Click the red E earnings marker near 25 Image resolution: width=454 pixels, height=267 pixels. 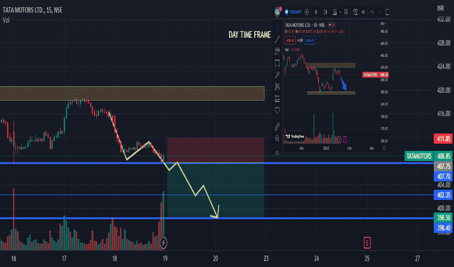(367, 243)
